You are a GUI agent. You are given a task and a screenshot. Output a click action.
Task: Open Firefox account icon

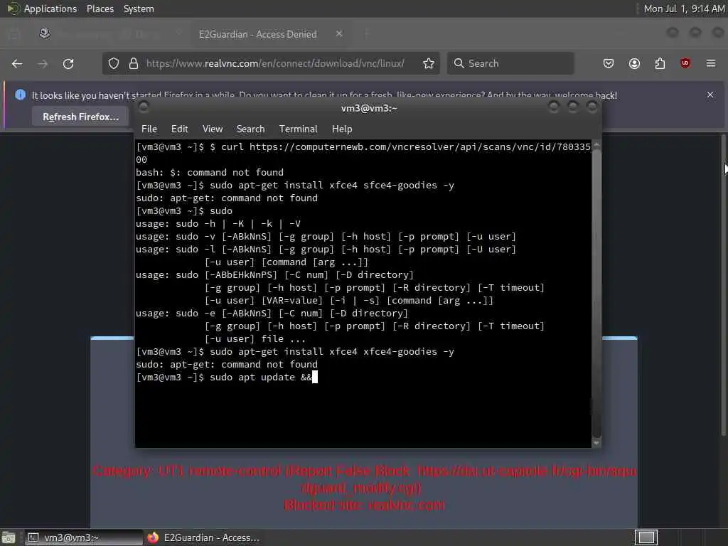pyautogui.click(x=634, y=63)
